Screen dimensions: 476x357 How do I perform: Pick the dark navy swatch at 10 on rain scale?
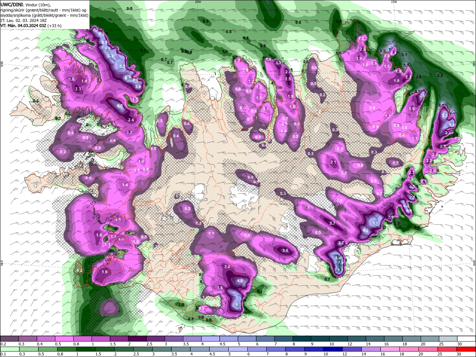[332, 349]
